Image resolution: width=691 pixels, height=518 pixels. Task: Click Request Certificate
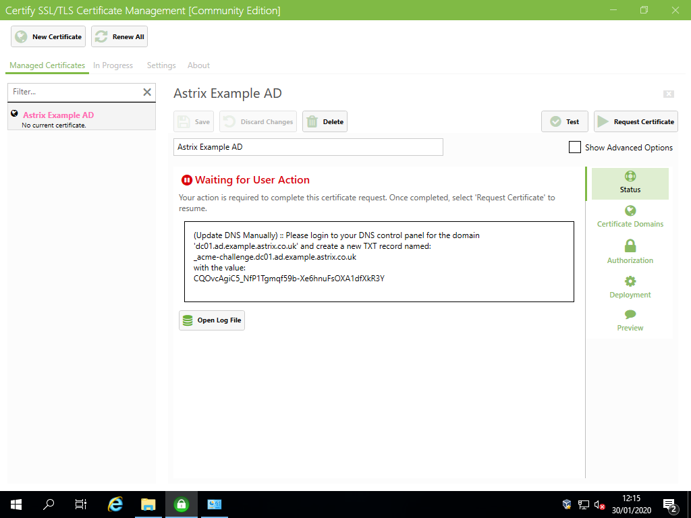click(x=636, y=121)
